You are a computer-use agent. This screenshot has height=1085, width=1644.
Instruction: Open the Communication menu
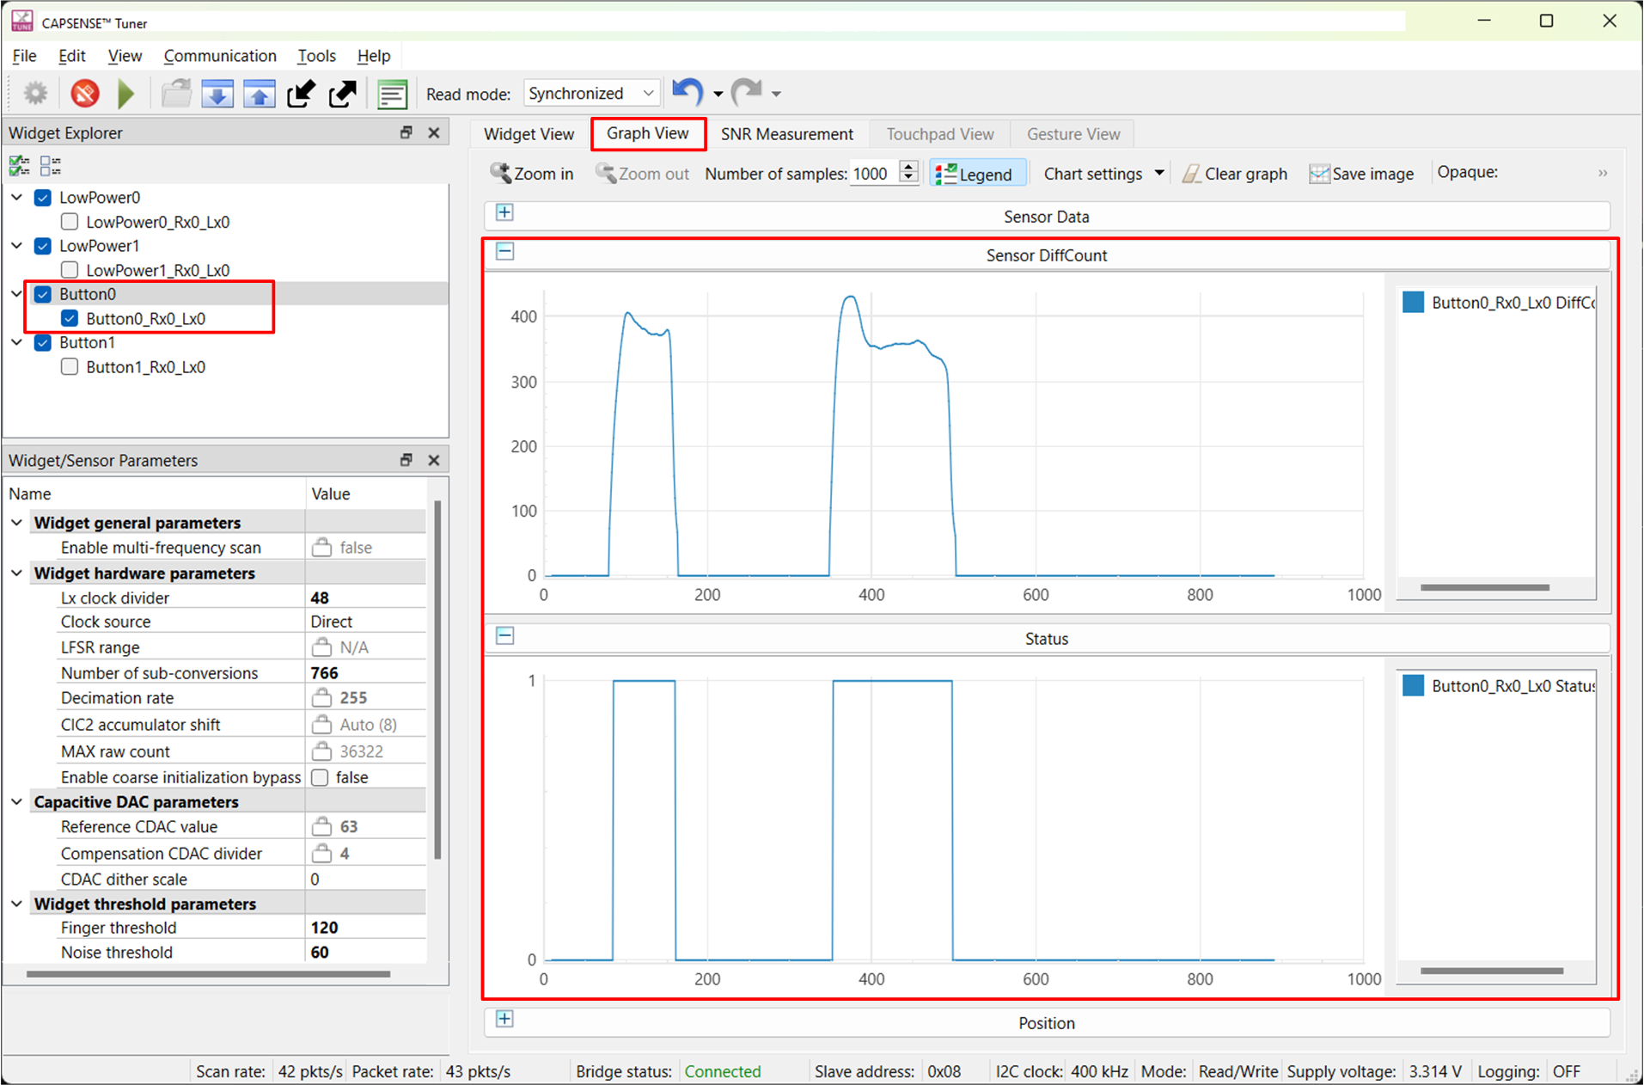(220, 56)
